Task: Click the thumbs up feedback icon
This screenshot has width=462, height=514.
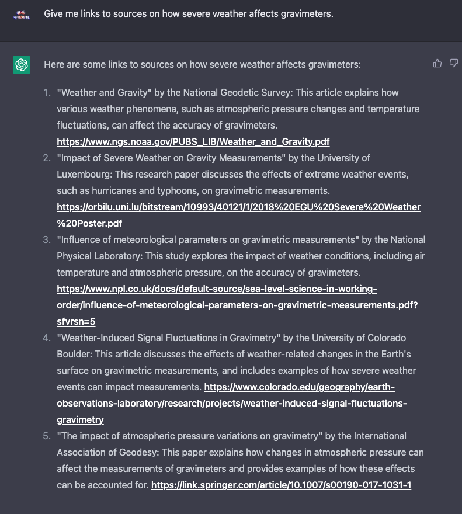Action: click(437, 64)
